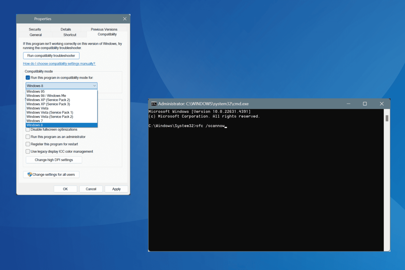Screen dimensions: 405x270
Task: Confirm with the OK button
Action: click(x=65, y=189)
